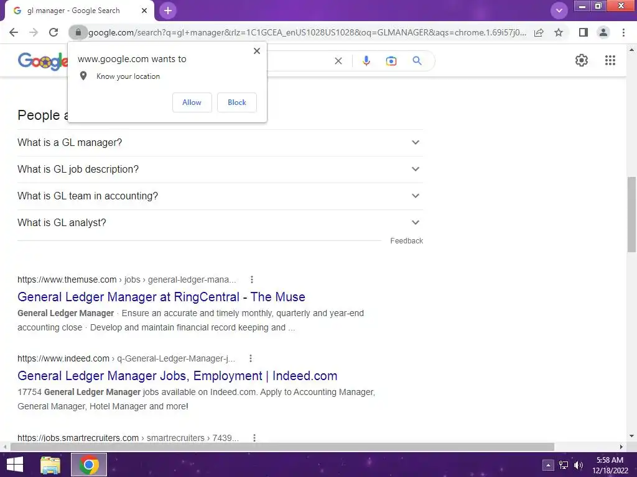This screenshot has width=637, height=477.
Task: Open the Chrome profile avatar
Action: coord(603,32)
